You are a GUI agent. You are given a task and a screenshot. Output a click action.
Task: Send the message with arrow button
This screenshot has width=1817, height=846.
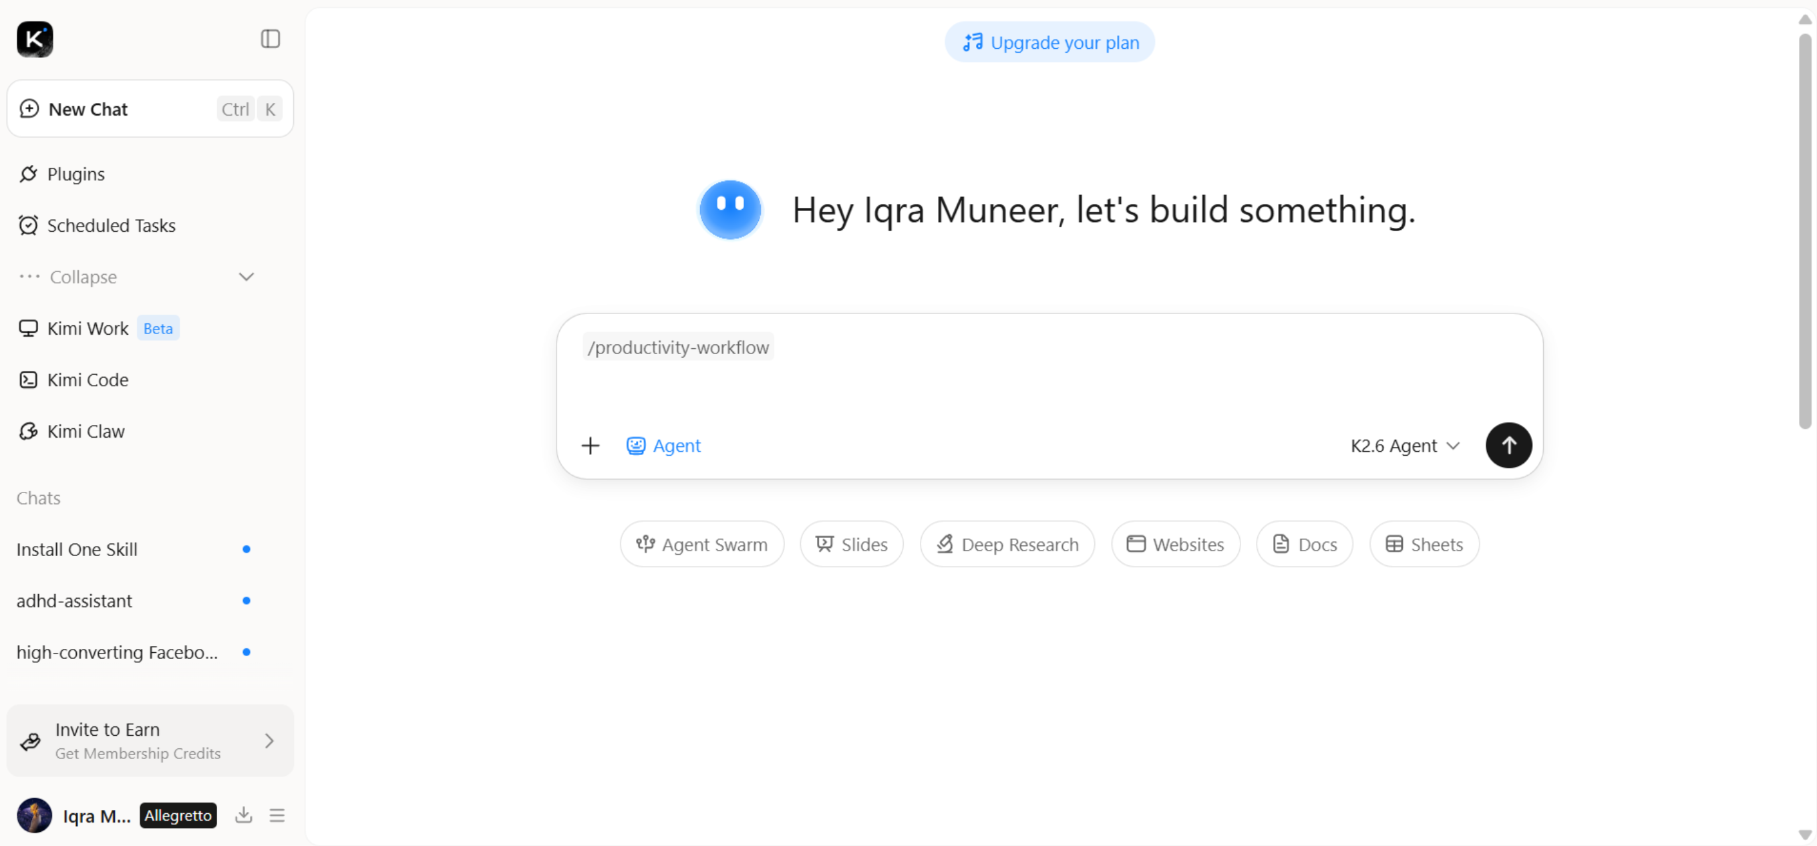[x=1508, y=445]
